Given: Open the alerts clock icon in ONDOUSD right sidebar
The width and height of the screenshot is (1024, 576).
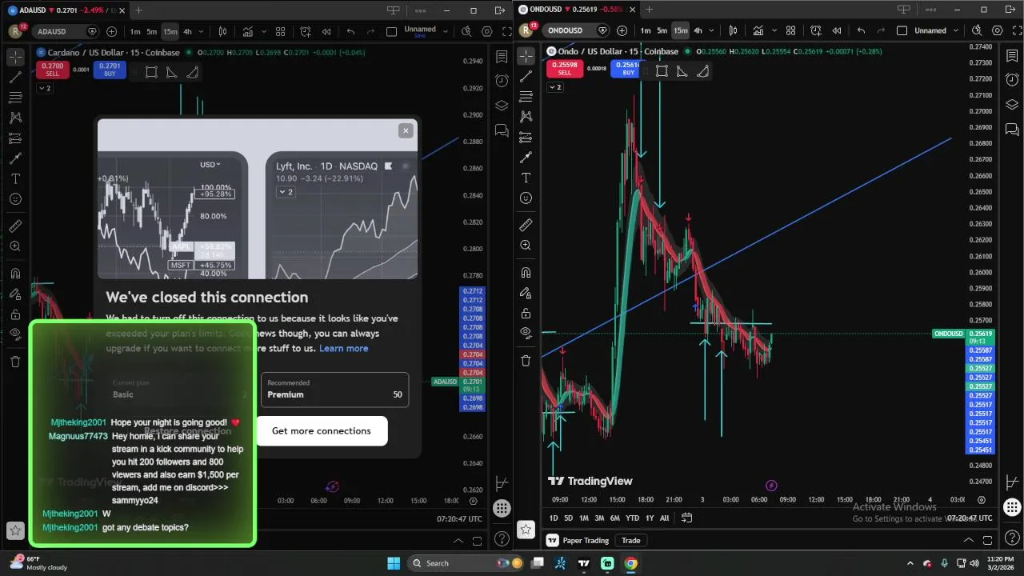Looking at the screenshot, I should (1012, 80).
